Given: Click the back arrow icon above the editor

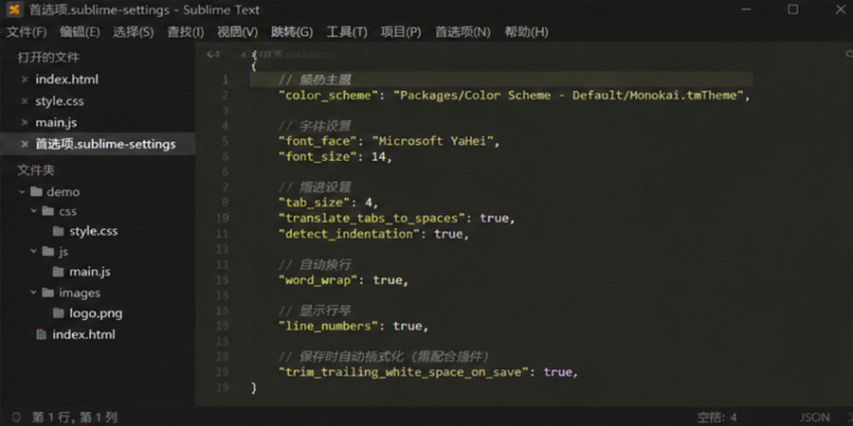Looking at the screenshot, I should click(x=213, y=54).
